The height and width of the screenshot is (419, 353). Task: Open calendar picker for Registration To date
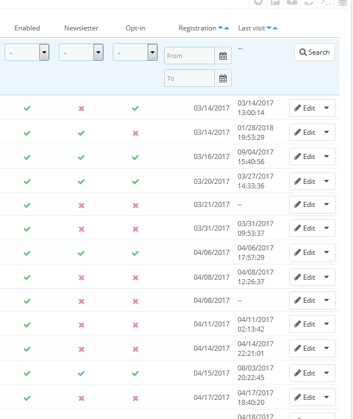click(x=223, y=78)
